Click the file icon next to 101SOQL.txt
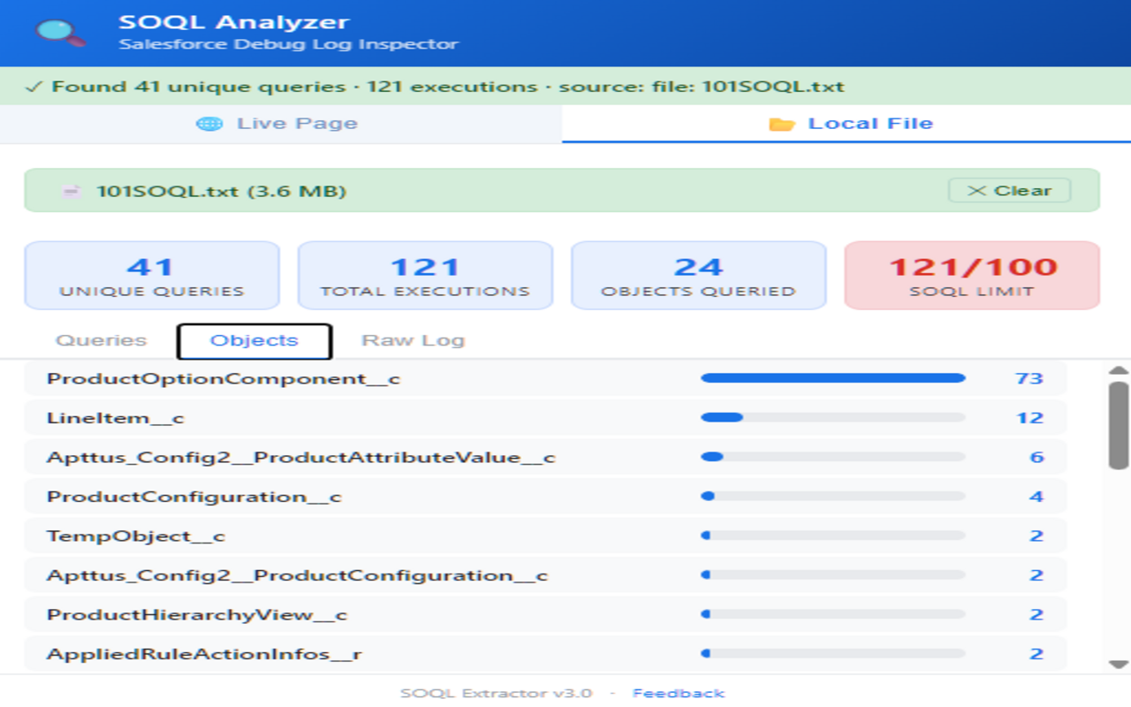This screenshot has height=707, width=1131. [x=72, y=191]
